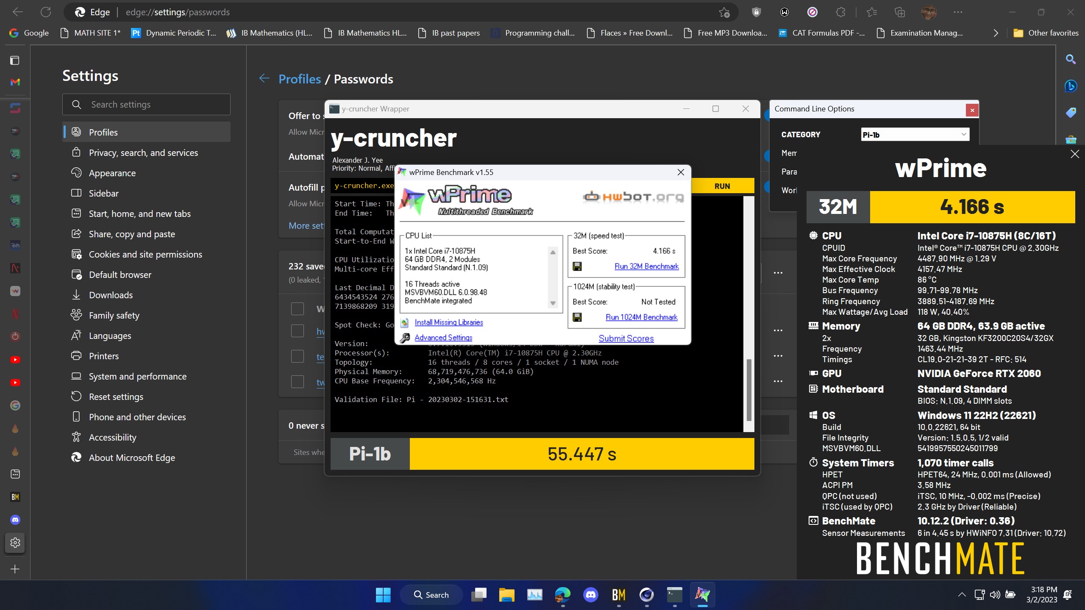Screen dimensions: 1085x610
Task: Click CPU List scrollbar up arrow
Action: click(x=553, y=252)
